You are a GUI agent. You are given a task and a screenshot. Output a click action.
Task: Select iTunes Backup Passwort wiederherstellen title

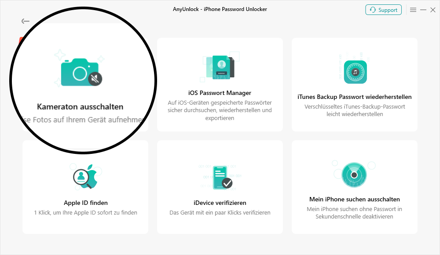tap(354, 97)
